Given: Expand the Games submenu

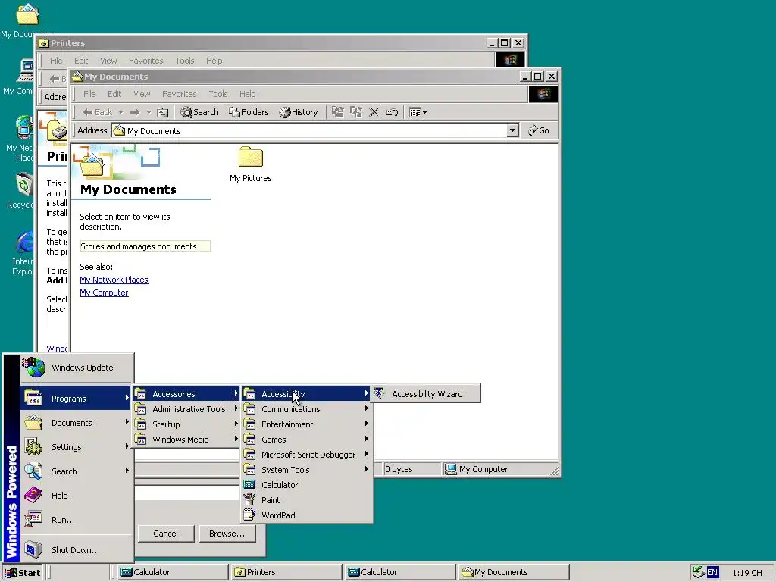Looking at the screenshot, I should (307, 440).
